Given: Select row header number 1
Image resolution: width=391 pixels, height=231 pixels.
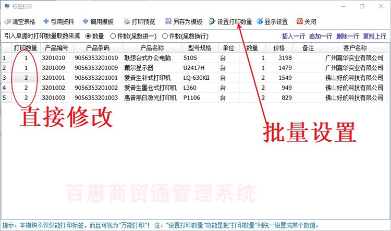Looking at the screenshot, I should [6, 58].
